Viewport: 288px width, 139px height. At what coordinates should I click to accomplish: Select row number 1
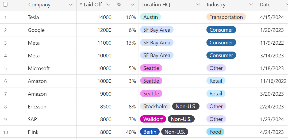5,17
